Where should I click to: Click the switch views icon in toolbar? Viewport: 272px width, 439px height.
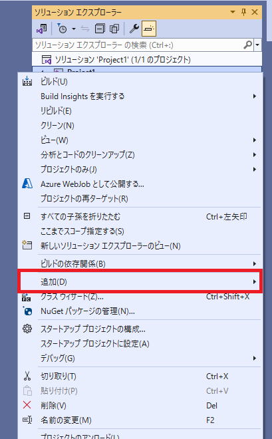point(42,29)
